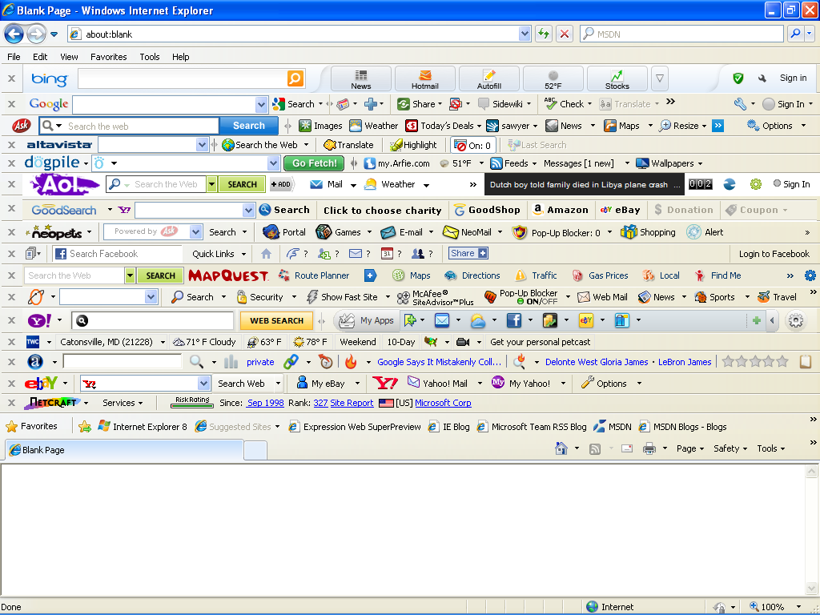Select the Bing search button

(x=295, y=78)
